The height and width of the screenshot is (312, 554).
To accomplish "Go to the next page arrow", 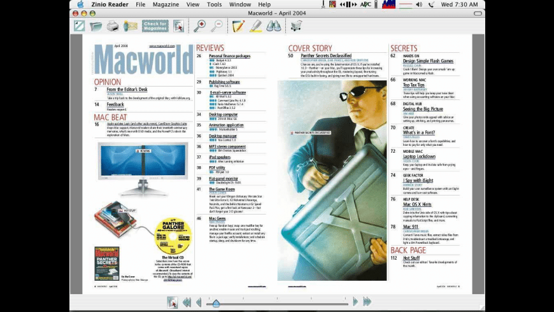I will (355, 301).
